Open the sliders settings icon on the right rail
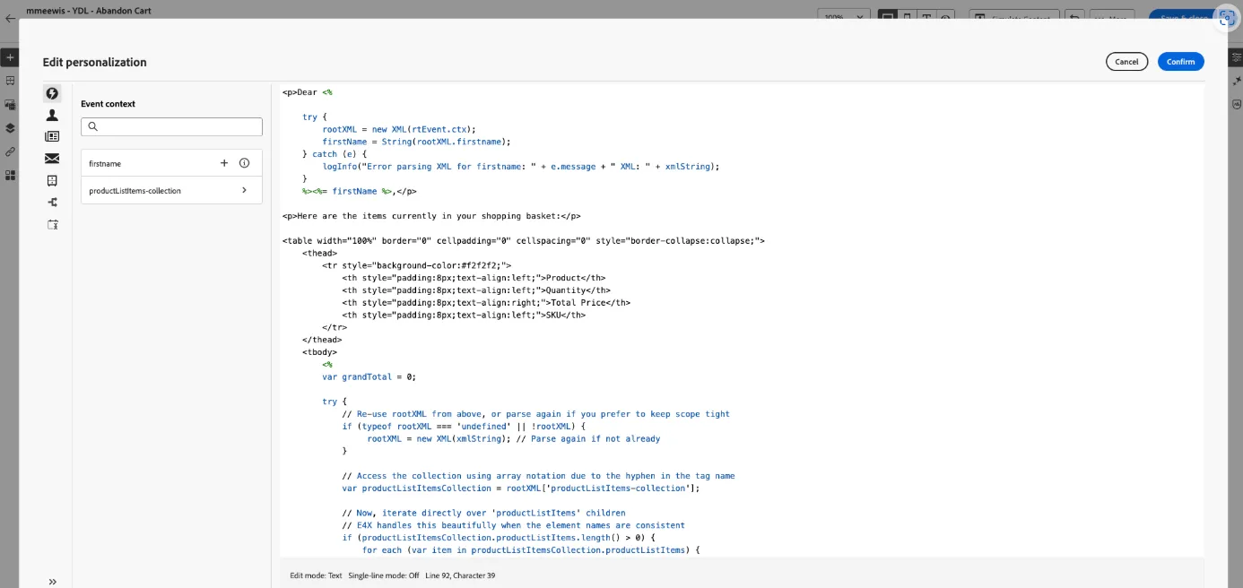Image resolution: width=1243 pixels, height=588 pixels. click(1236, 56)
